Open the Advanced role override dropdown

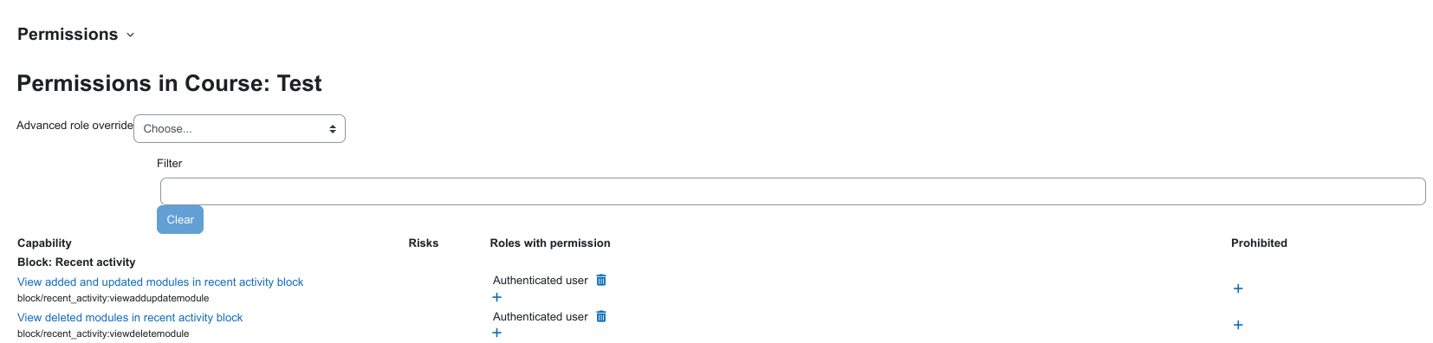239,128
